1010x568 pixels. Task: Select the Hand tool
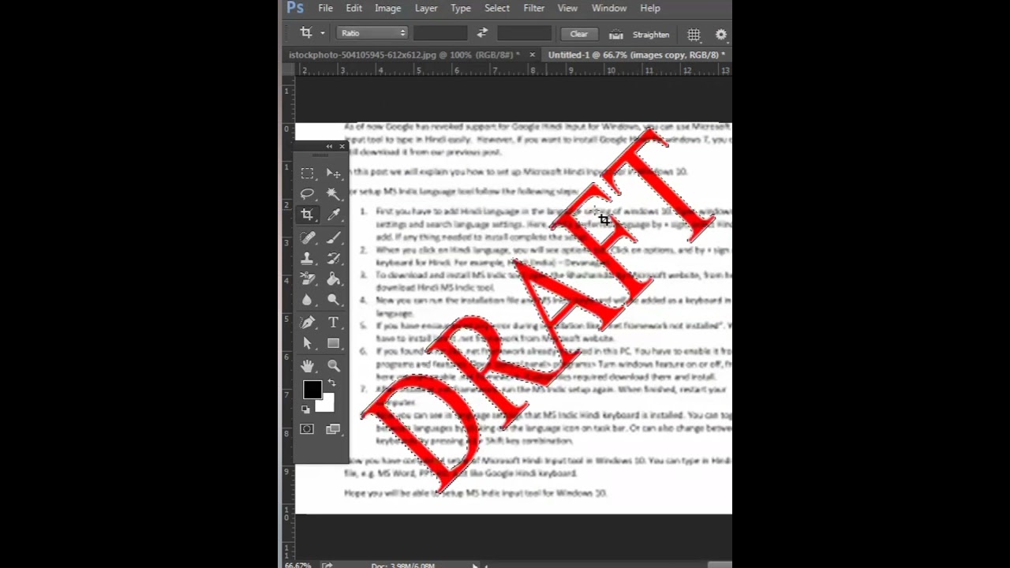307,366
